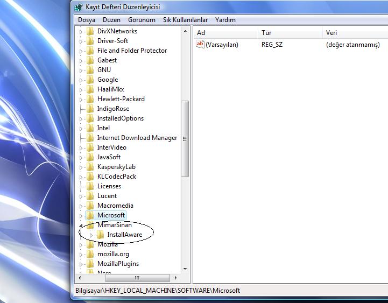Click the (değer atanmamış) data cell

pos(353,45)
